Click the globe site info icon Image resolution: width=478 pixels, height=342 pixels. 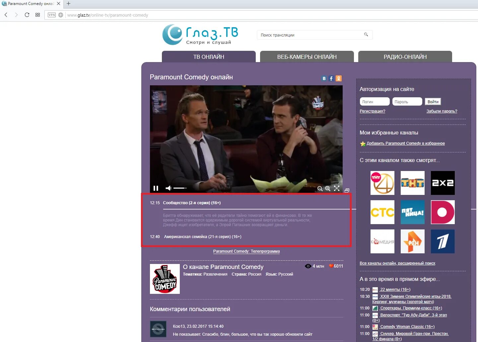pos(61,15)
